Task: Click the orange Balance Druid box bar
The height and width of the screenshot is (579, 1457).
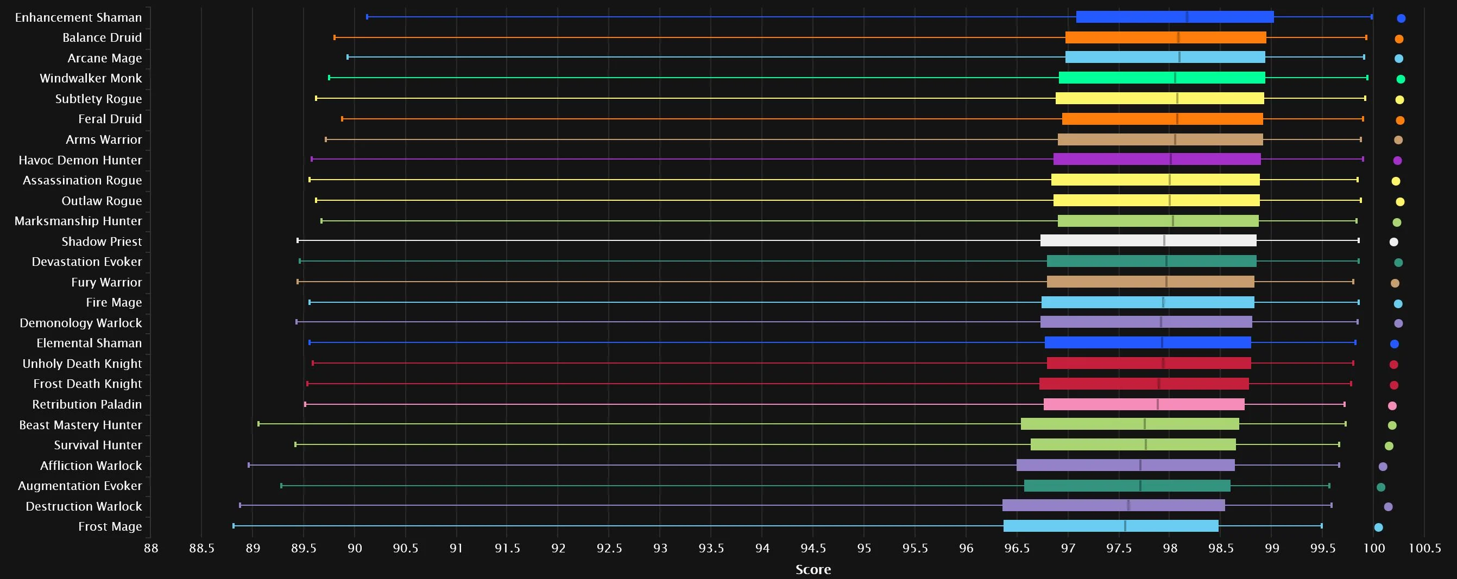Action: coord(1166,37)
